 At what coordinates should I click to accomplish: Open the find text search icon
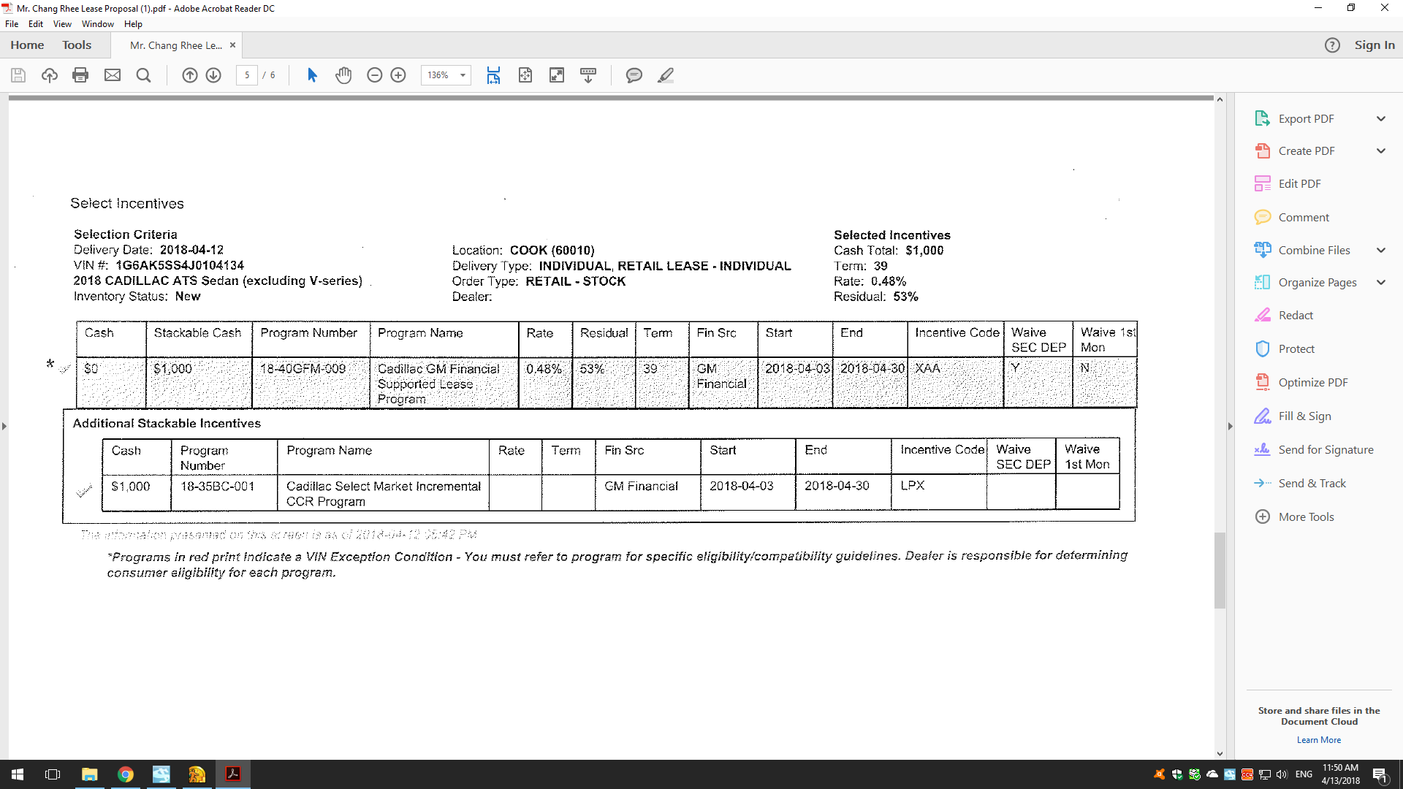tap(144, 75)
